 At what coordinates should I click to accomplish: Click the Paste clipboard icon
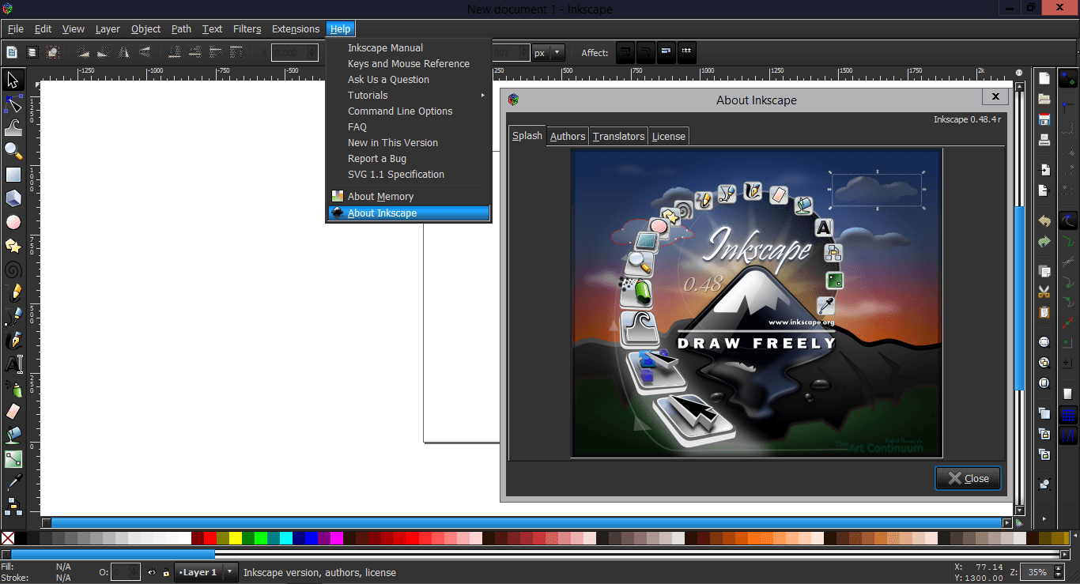click(x=1044, y=312)
